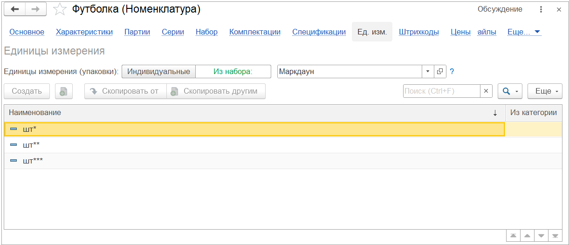Expand the Еще button above the table

tap(545, 91)
